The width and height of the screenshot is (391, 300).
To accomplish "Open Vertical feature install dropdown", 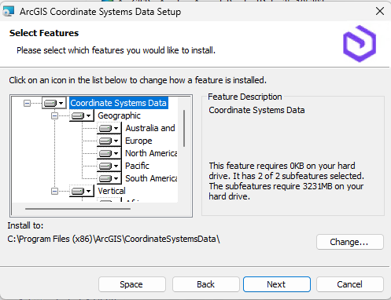I will pyautogui.click(x=82, y=191).
